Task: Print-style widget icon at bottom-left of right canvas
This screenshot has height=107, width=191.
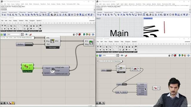Action: pos(103,103)
